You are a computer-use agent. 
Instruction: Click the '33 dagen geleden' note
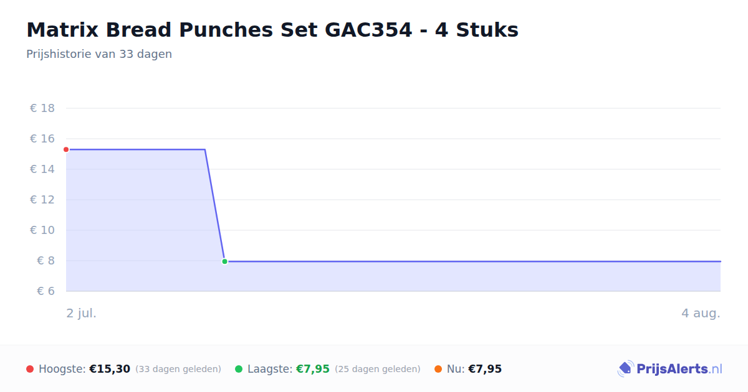(178, 369)
